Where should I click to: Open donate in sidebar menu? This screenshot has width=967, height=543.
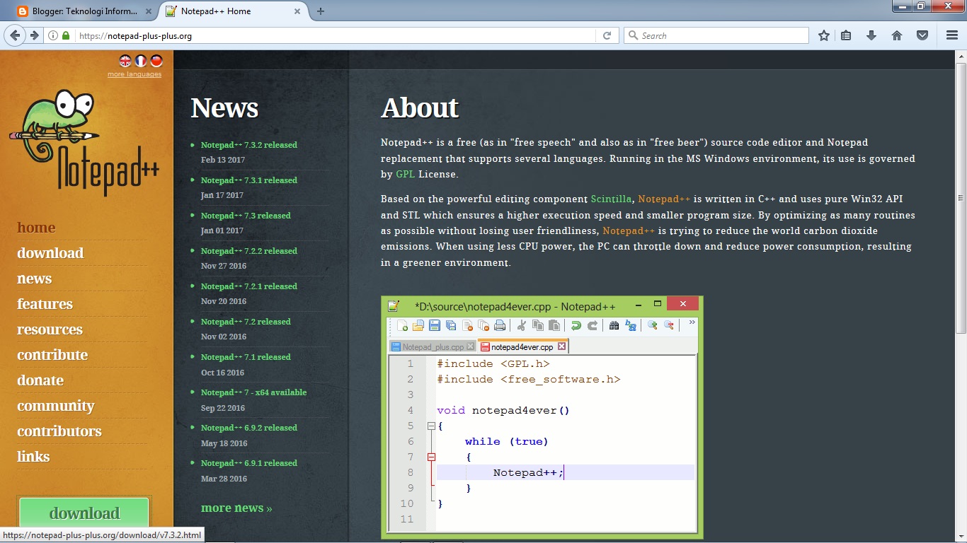point(40,380)
